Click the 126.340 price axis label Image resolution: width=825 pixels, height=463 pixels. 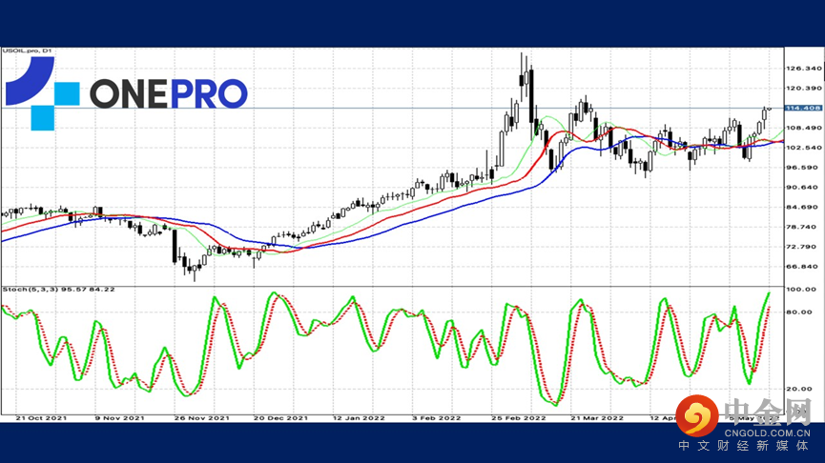pos(803,69)
